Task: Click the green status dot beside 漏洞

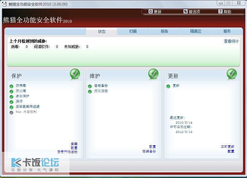Action: coord(11,102)
